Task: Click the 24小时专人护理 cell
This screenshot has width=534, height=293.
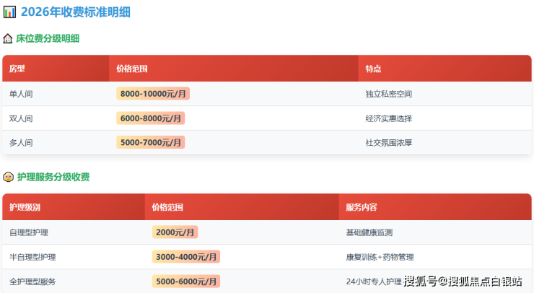Action: (374, 281)
